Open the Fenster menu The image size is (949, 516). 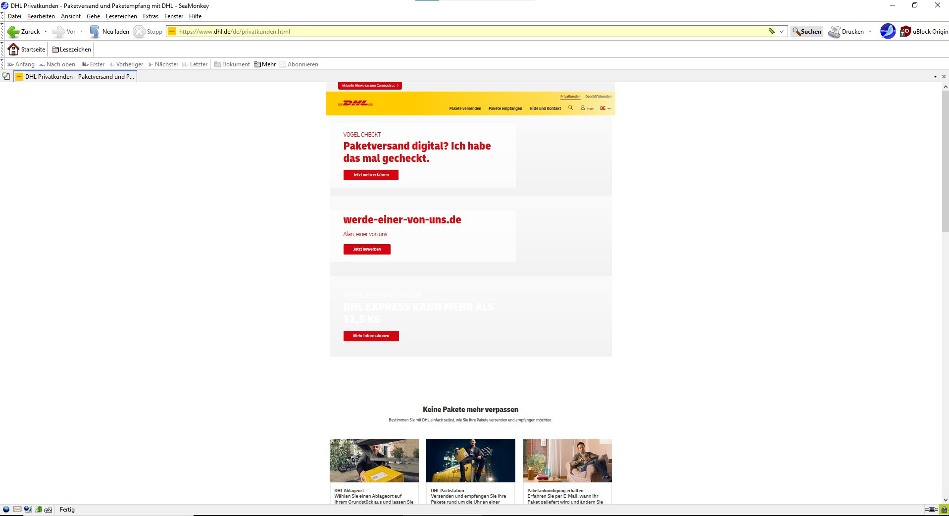(x=174, y=16)
